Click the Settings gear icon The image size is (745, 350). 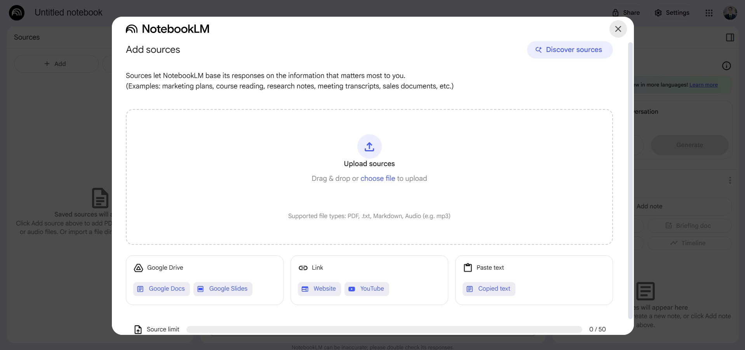coord(658,13)
